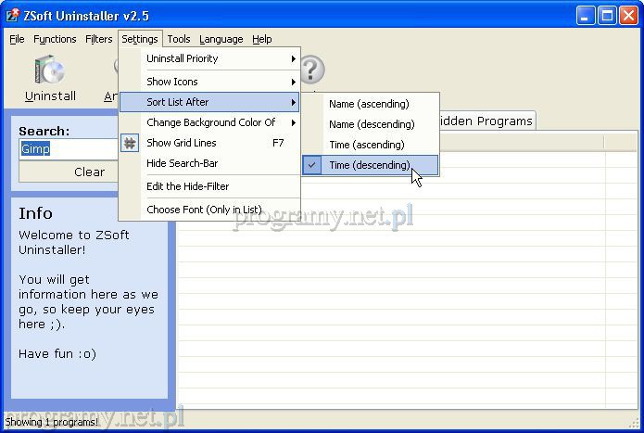
Task: Select Time (descending) sort option
Action: [x=369, y=165]
